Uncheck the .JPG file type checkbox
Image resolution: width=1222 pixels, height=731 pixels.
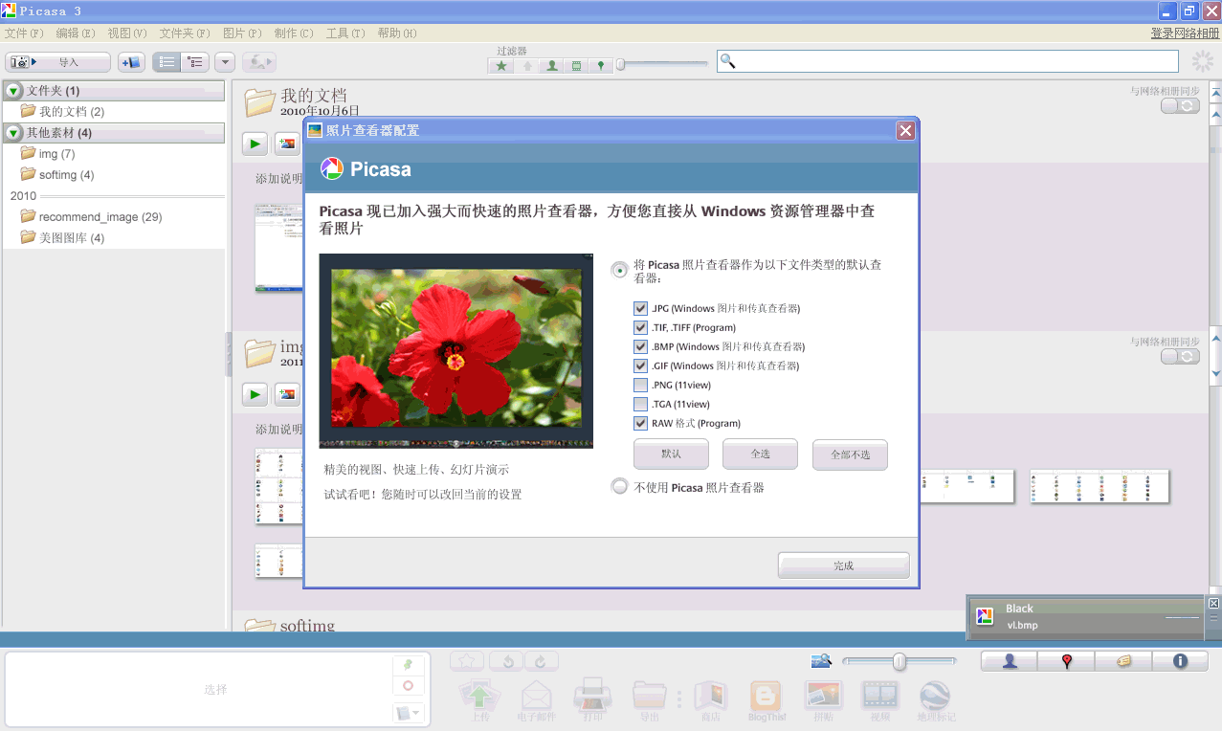coord(641,308)
